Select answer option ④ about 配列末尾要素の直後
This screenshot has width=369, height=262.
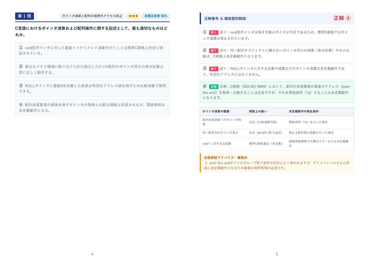[92, 108]
